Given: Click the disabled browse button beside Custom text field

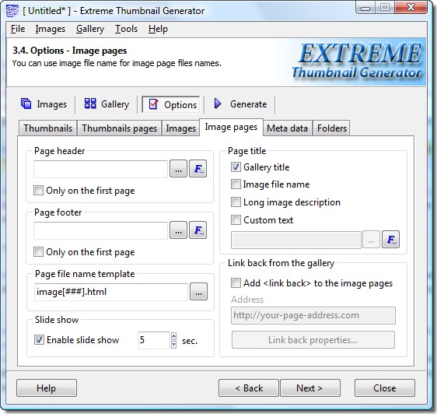Looking at the screenshot, I should click(371, 240).
